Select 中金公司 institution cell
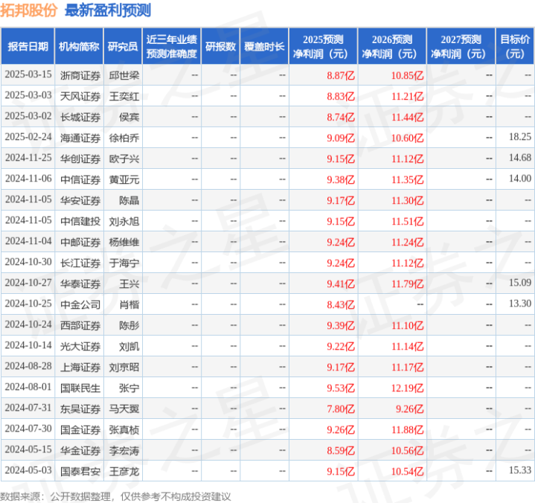535x503 pixels. 80,304
